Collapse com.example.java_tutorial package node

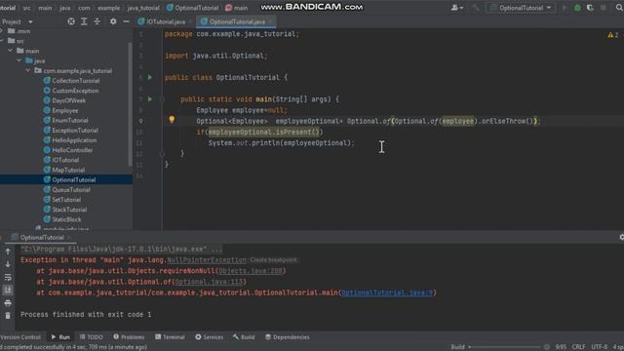tap(28, 71)
